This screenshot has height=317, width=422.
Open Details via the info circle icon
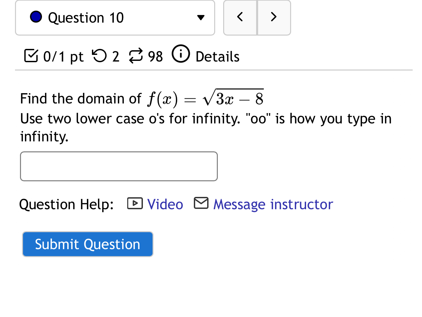coord(181,54)
